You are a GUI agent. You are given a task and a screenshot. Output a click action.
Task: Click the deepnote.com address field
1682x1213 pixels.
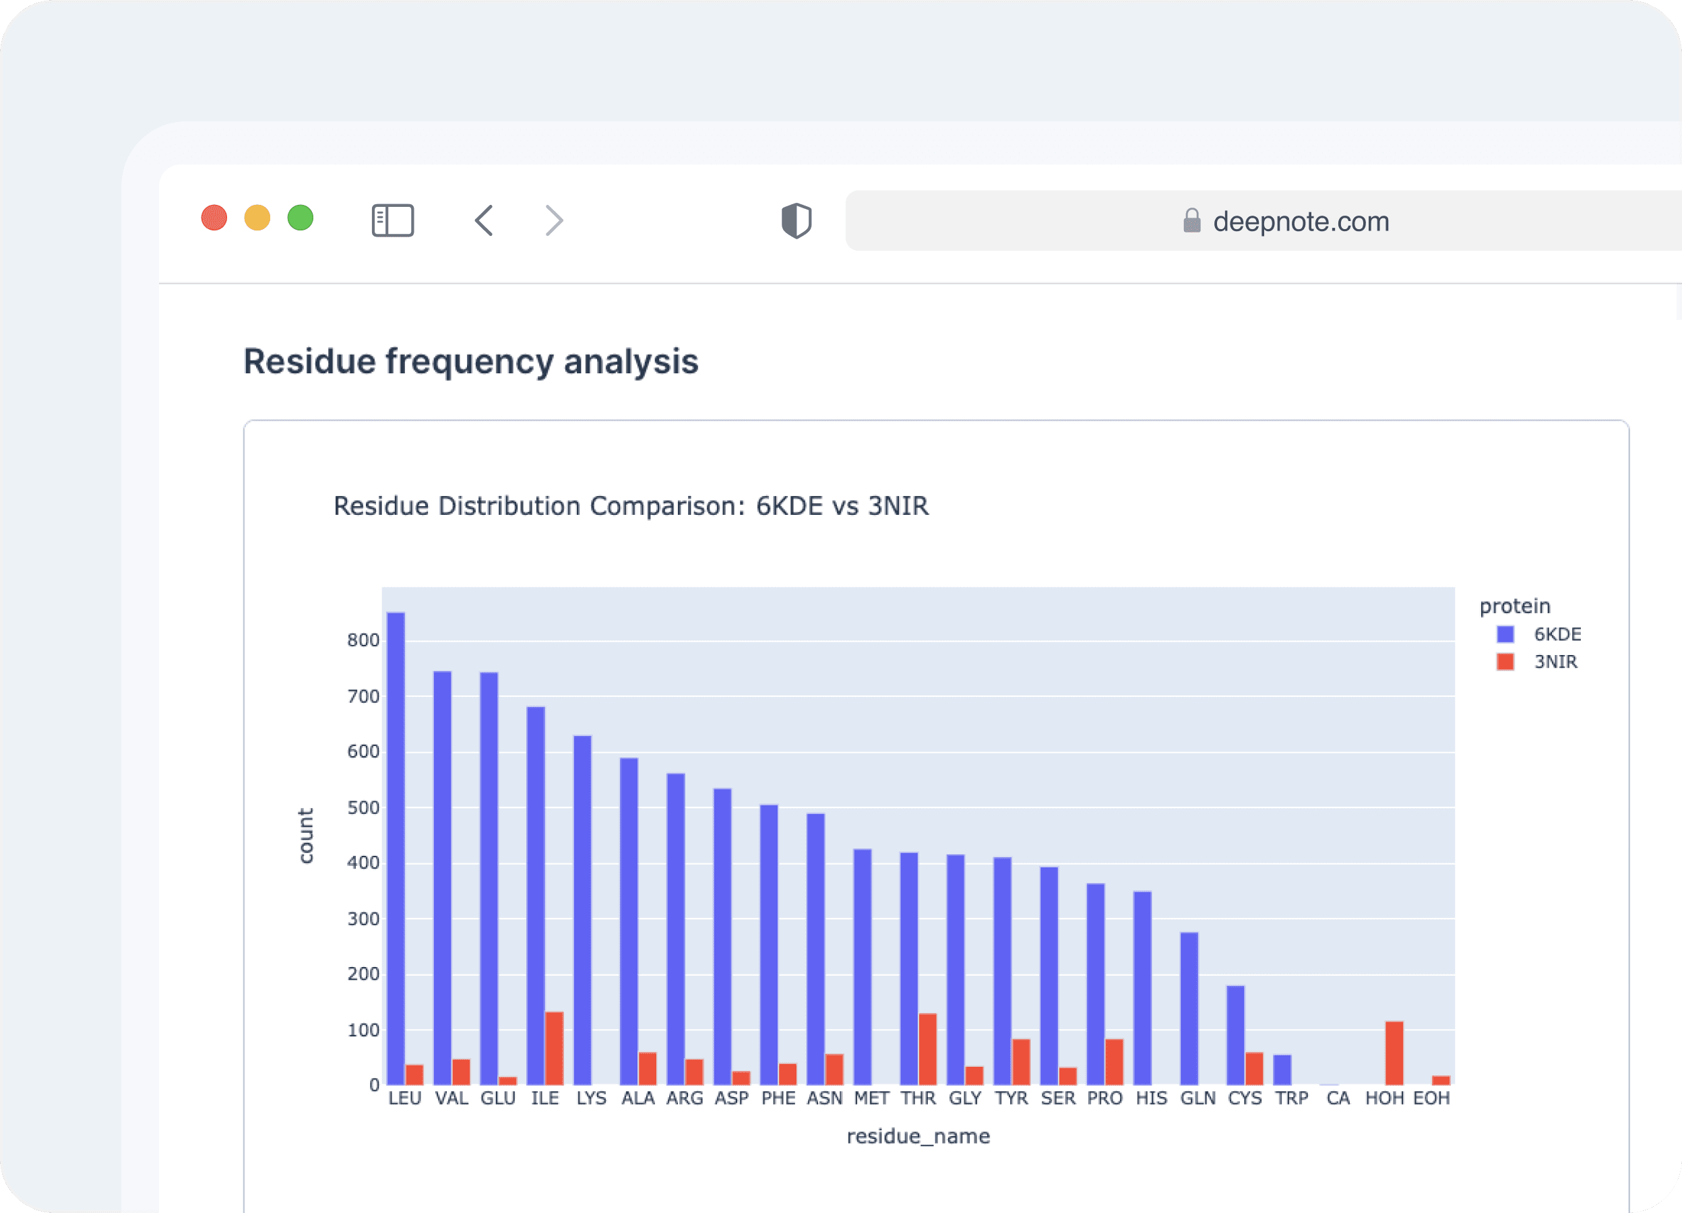click(1300, 221)
